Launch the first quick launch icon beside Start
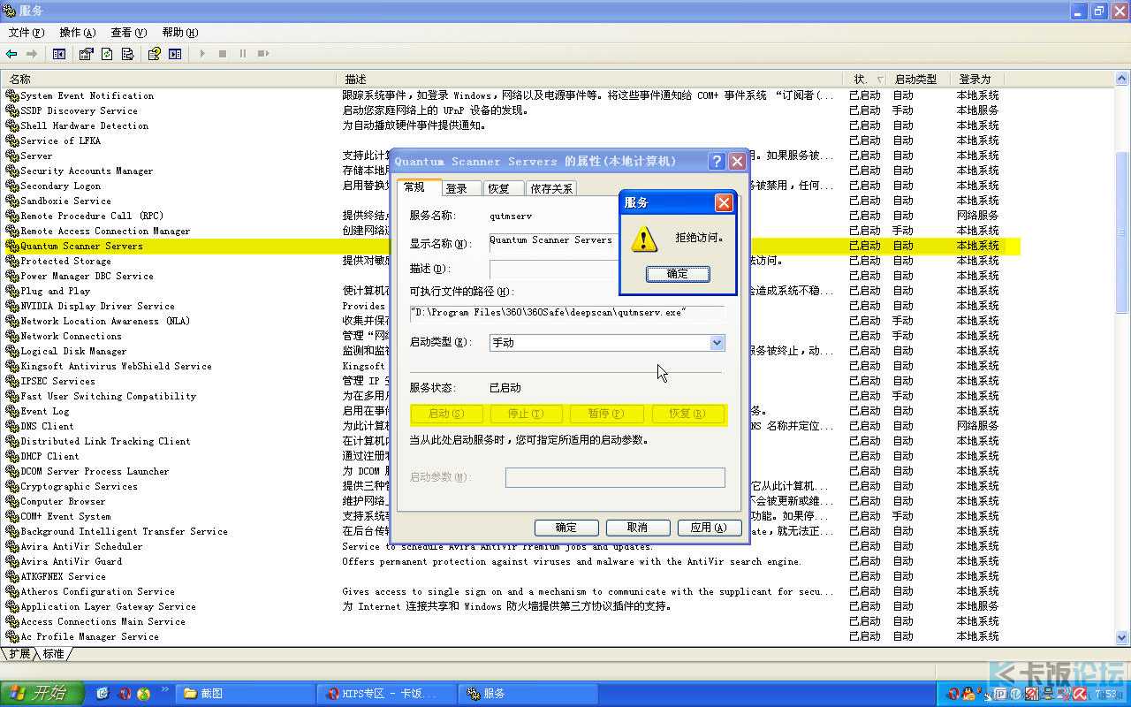 (x=102, y=694)
